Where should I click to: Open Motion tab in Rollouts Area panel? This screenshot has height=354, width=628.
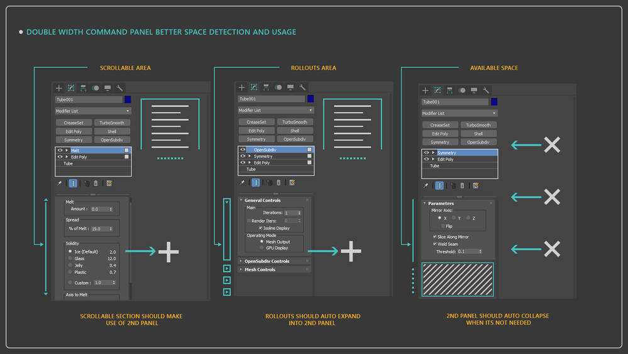tap(278, 87)
